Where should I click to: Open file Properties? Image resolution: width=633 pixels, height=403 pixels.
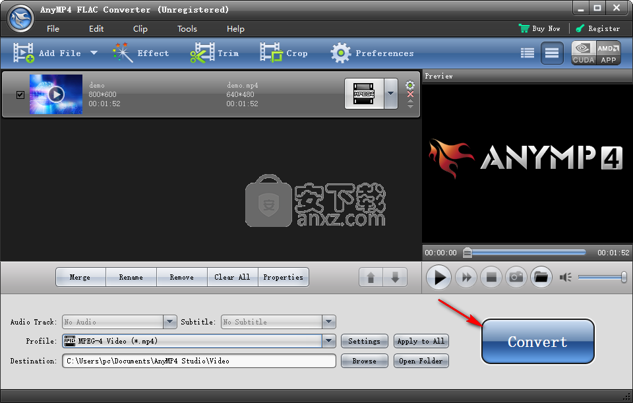click(x=284, y=277)
